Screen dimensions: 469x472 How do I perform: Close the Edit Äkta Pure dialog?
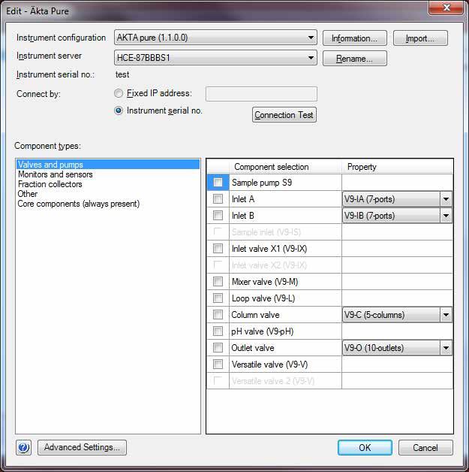(446, 8)
